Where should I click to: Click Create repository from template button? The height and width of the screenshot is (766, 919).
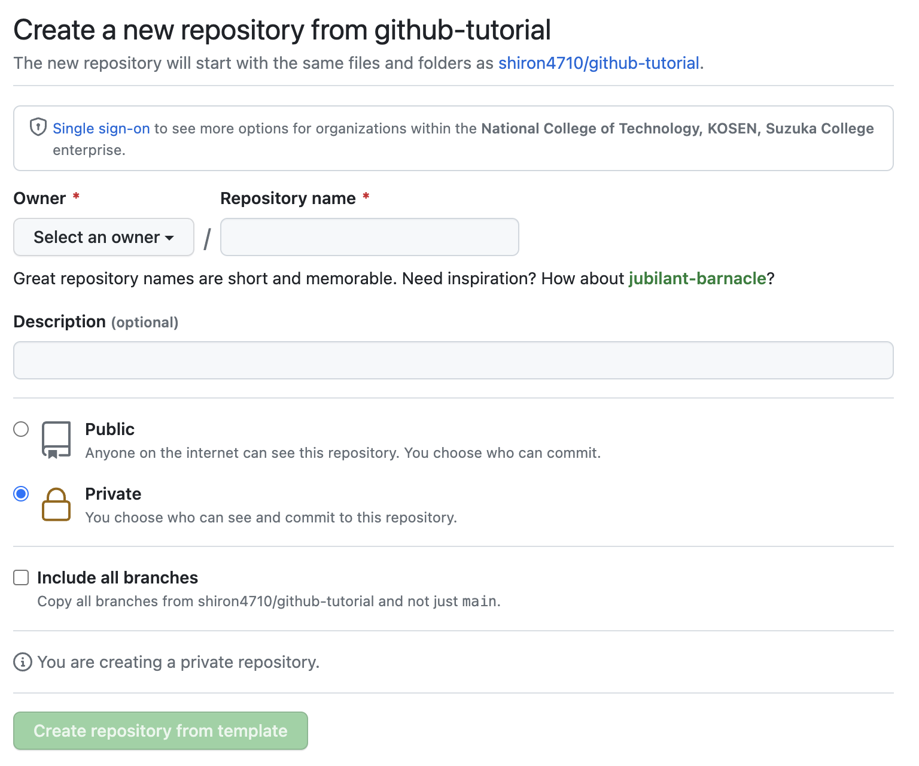(160, 731)
